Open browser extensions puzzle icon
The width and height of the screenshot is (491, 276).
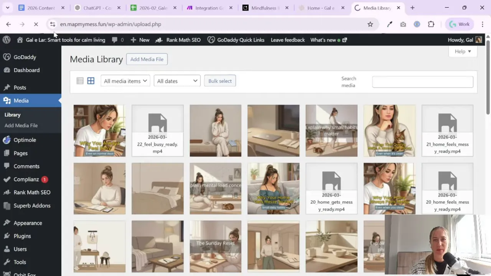(431, 24)
